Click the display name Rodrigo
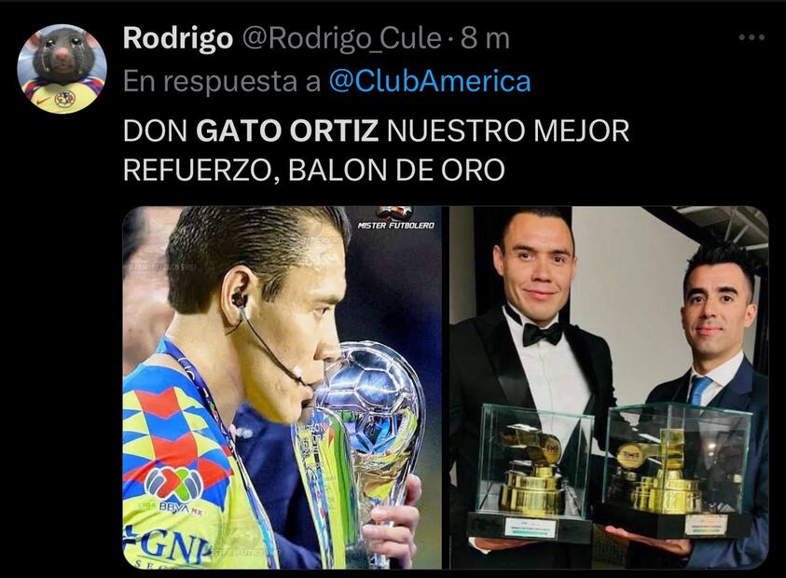Screen dimensions: 786x578 point(177,38)
